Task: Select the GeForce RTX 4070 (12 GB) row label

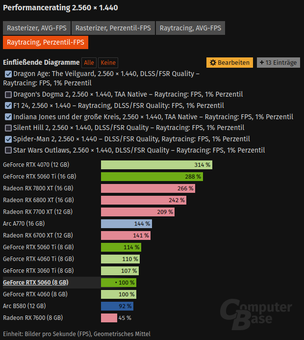Action: pos(36,165)
